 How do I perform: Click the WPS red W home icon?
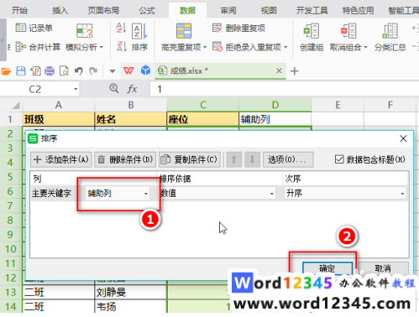128,70
